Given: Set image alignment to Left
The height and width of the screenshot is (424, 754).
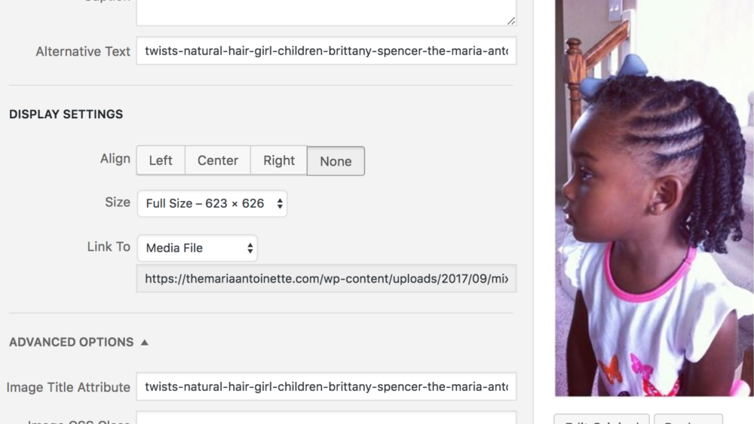Looking at the screenshot, I should point(161,160).
